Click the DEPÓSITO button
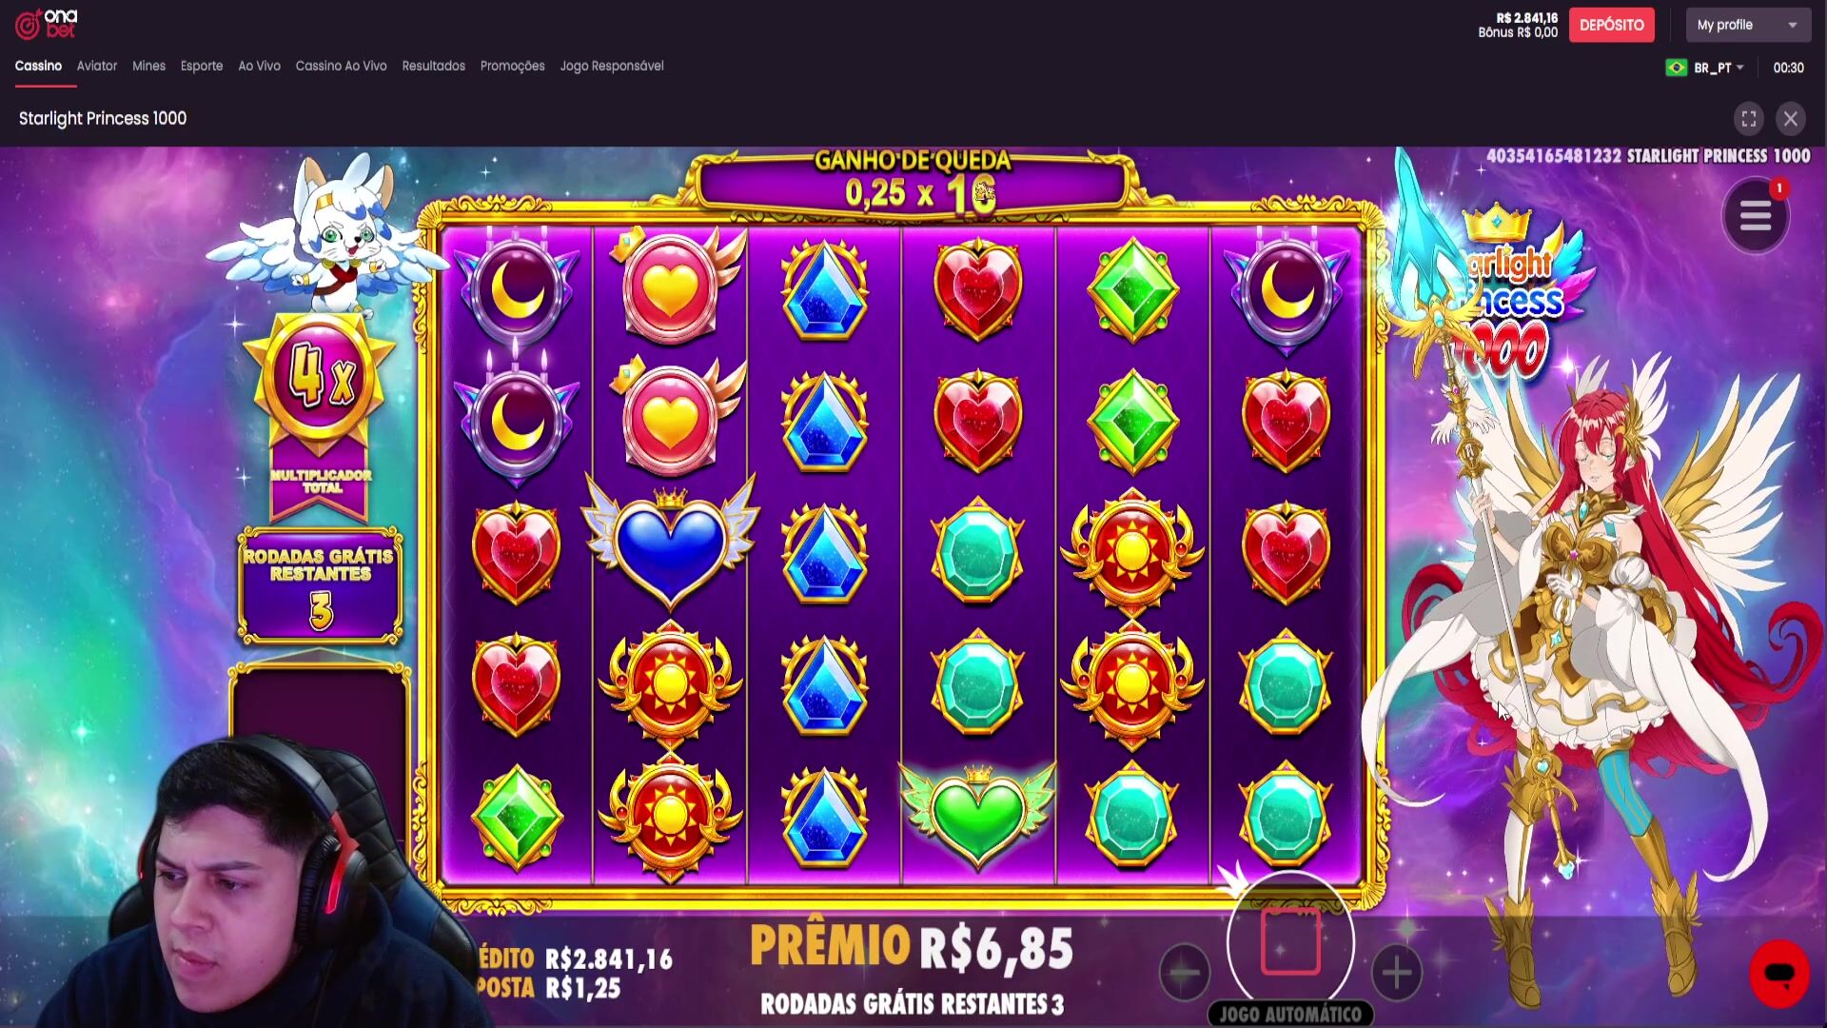 [1612, 25]
